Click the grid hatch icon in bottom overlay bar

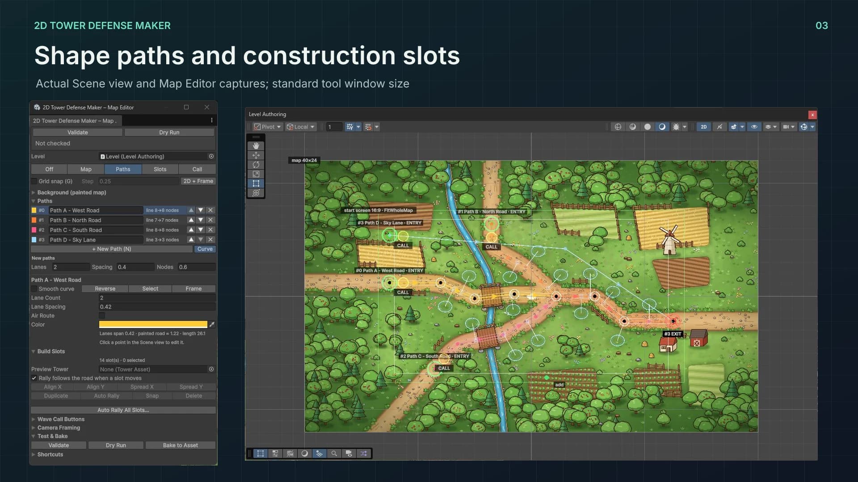click(x=290, y=453)
